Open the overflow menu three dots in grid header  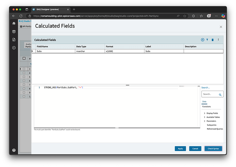(x=218, y=40)
